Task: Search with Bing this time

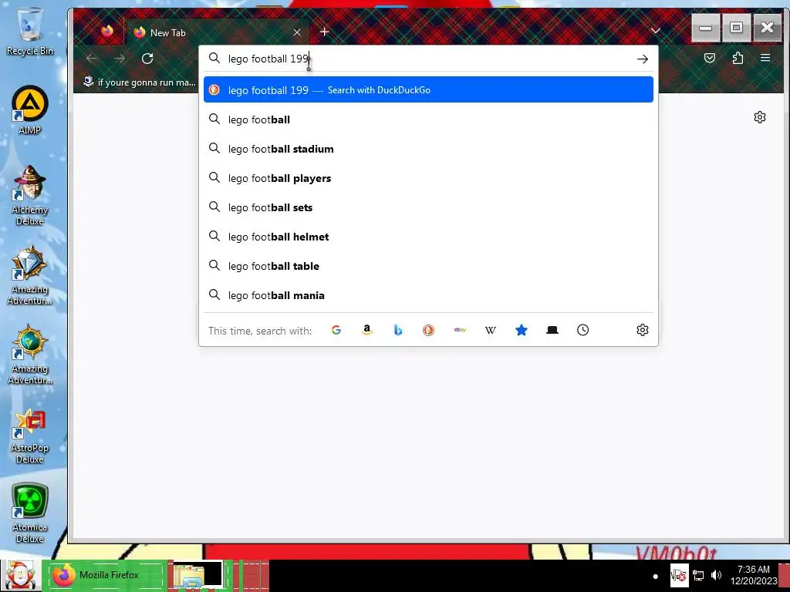Action: (398, 330)
